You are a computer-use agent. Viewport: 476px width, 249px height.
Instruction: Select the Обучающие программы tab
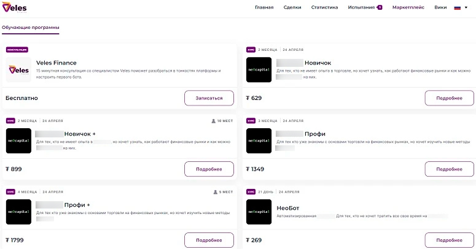[x=30, y=28]
